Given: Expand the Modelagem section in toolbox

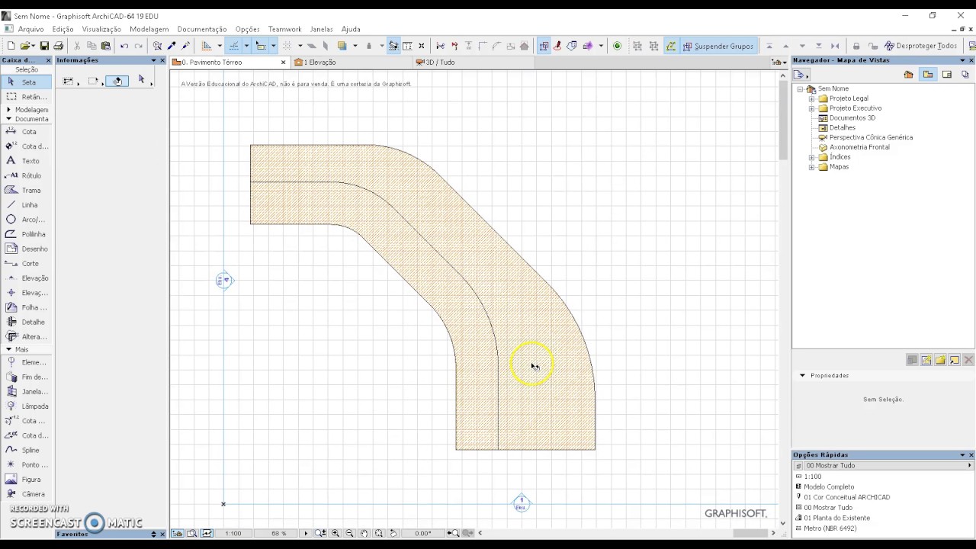Looking at the screenshot, I should tap(8, 110).
